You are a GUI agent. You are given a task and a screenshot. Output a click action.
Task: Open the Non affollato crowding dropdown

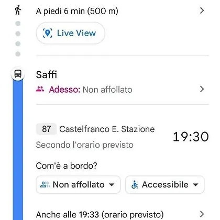tap(78, 184)
